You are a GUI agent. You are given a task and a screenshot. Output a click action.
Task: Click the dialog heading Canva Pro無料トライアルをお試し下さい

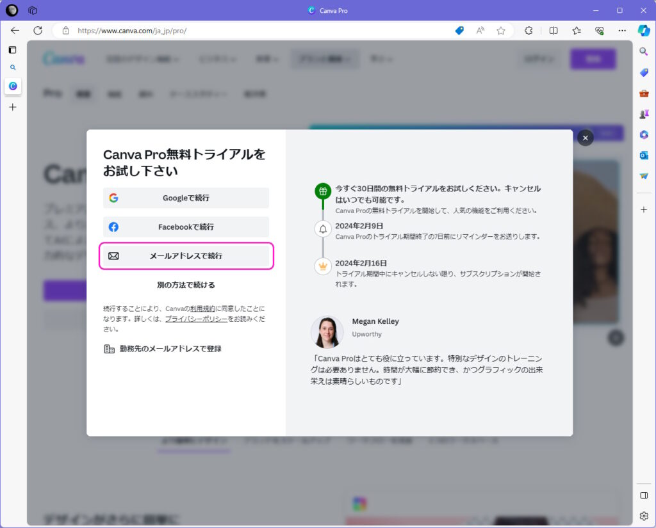click(184, 163)
